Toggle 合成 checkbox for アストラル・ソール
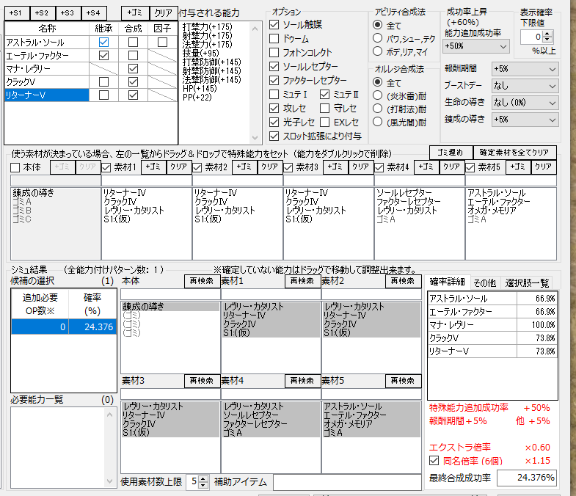This screenshot has height=496, width=576. pos(133,43)
